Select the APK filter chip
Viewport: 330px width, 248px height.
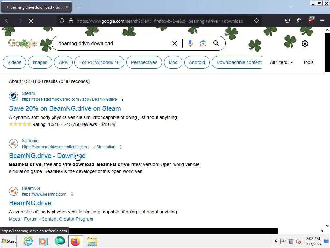[x=63, y=62]
